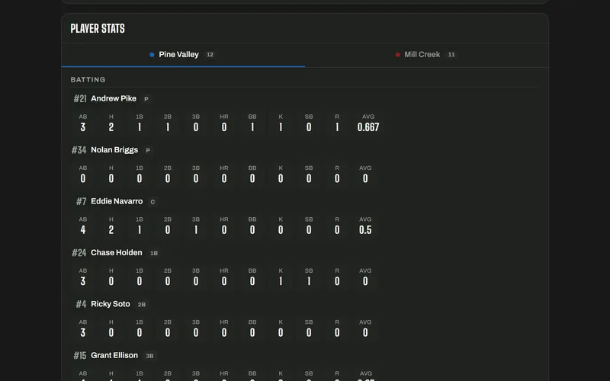This screenshot has height=381, width=610.
Task: Click Eddie Navarro's C position badge
Action: (x=152, y=202)
